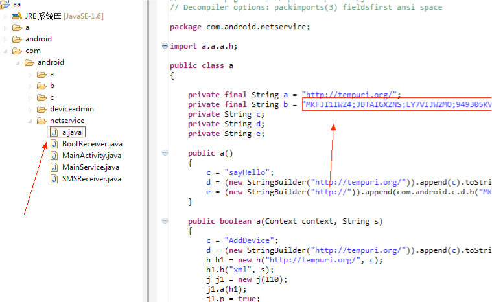Click the Decompiler options comment line

pyautogui.click(x=306, y=8)
